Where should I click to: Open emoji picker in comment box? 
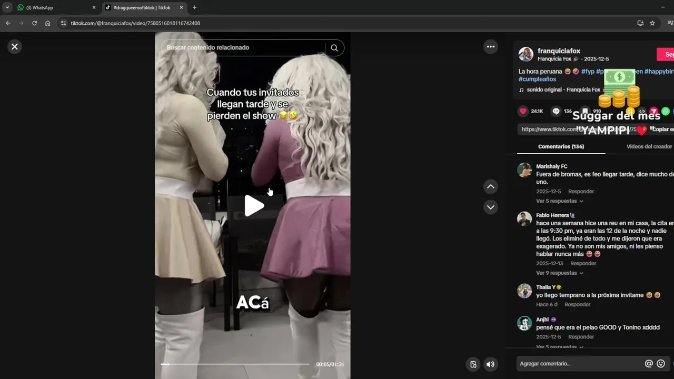click(x=661, y=364)
